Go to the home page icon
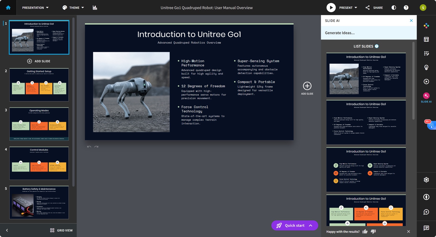Screen dimensions: 436x237 tap(8, 8)
